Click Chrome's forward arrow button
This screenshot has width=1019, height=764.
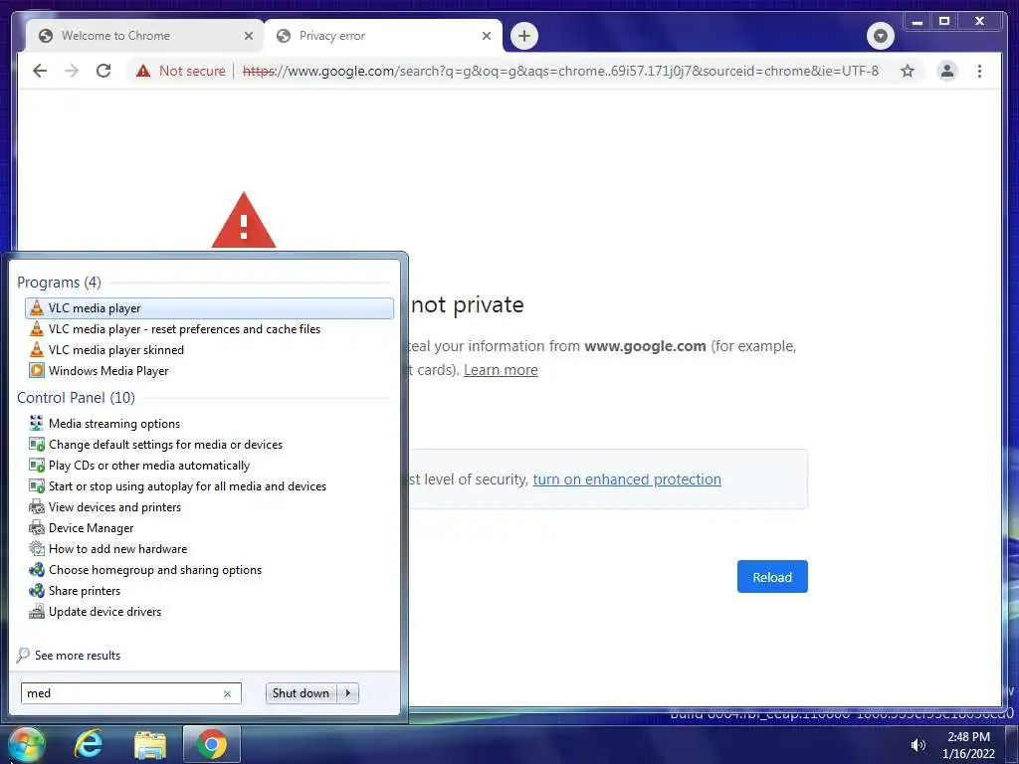pyautogui.click(x=72, y=71)
